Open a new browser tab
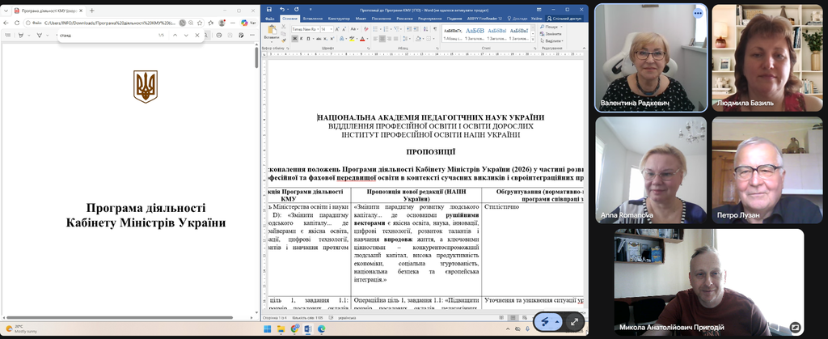828x339 pixels. 92,11
